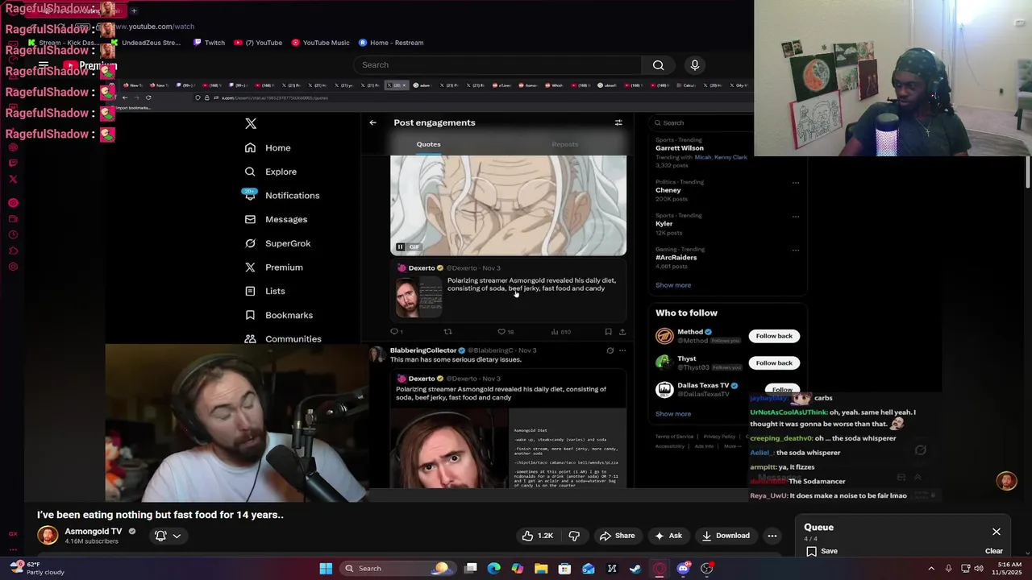Viewport: 1032px width, 580px height.
Task: Clear the queue
Action: pyautogui.click(x=994, y=551)
